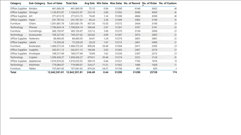Click Sum of Sales value 461,869.39

(58, 9)
